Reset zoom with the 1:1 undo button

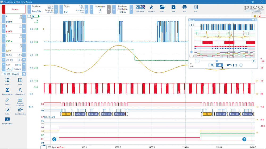pyautogui.click(x=232, y=65)
